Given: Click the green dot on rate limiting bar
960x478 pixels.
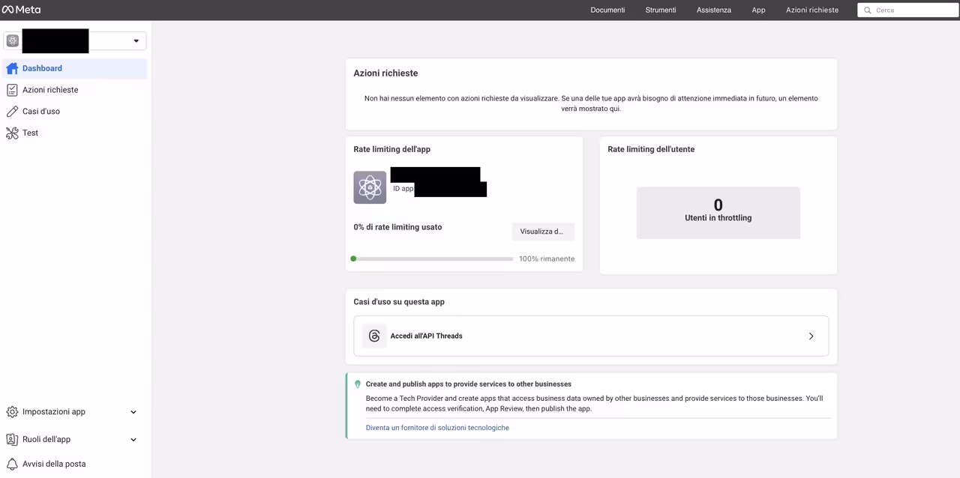Looking at the screenshot, I should click(353, 258).
